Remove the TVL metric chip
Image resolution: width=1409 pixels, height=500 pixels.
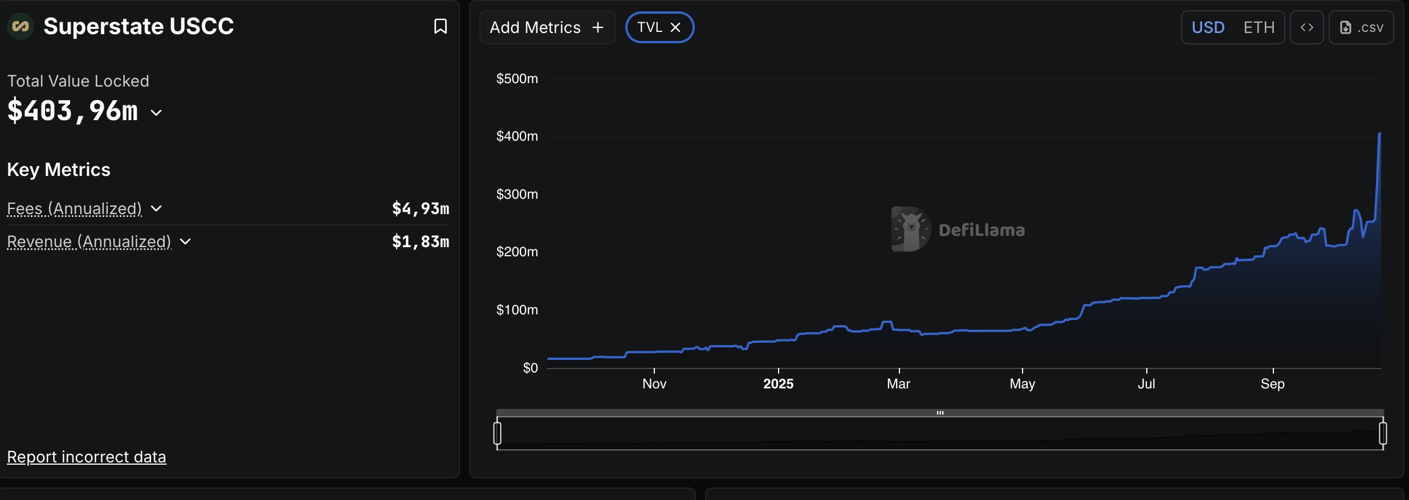(x=675, y=27)
